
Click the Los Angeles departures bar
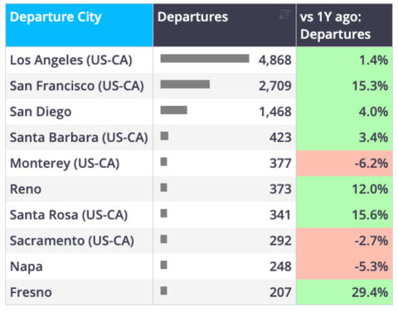[205, 59]
